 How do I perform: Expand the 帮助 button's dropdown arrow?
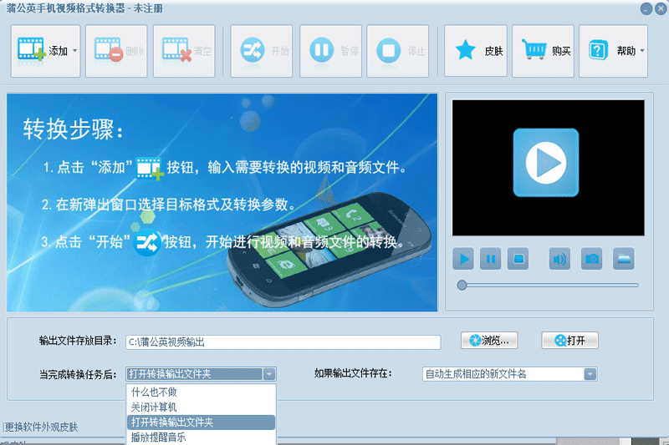(642, 51)
